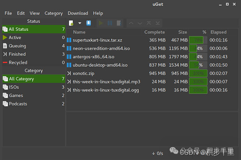Select All Status in sidebar
This screenshot has width=241, height=160.
[34, 29]
